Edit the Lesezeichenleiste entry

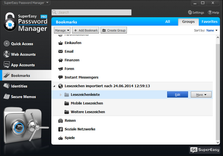[x=177, y=95]
